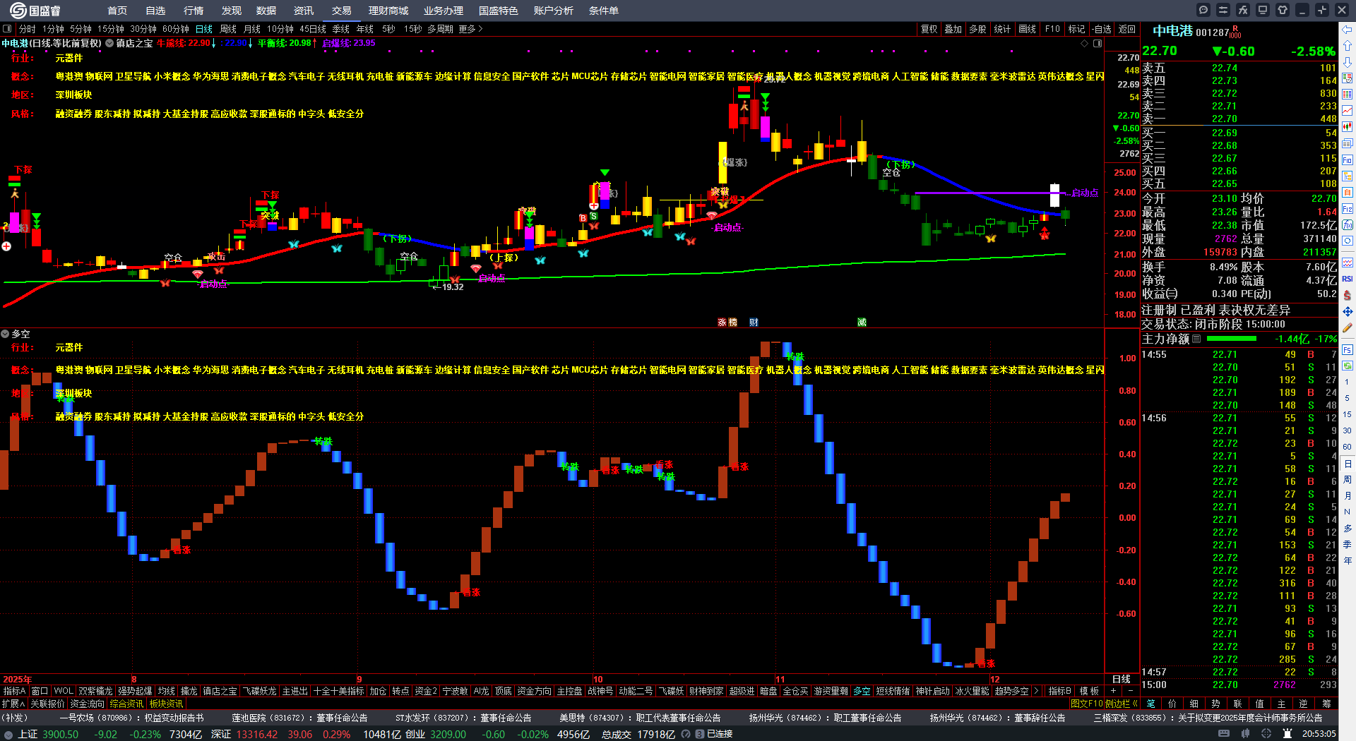1356x741 pixels.
Task: Open the 首页 menu
Action: 117,11
